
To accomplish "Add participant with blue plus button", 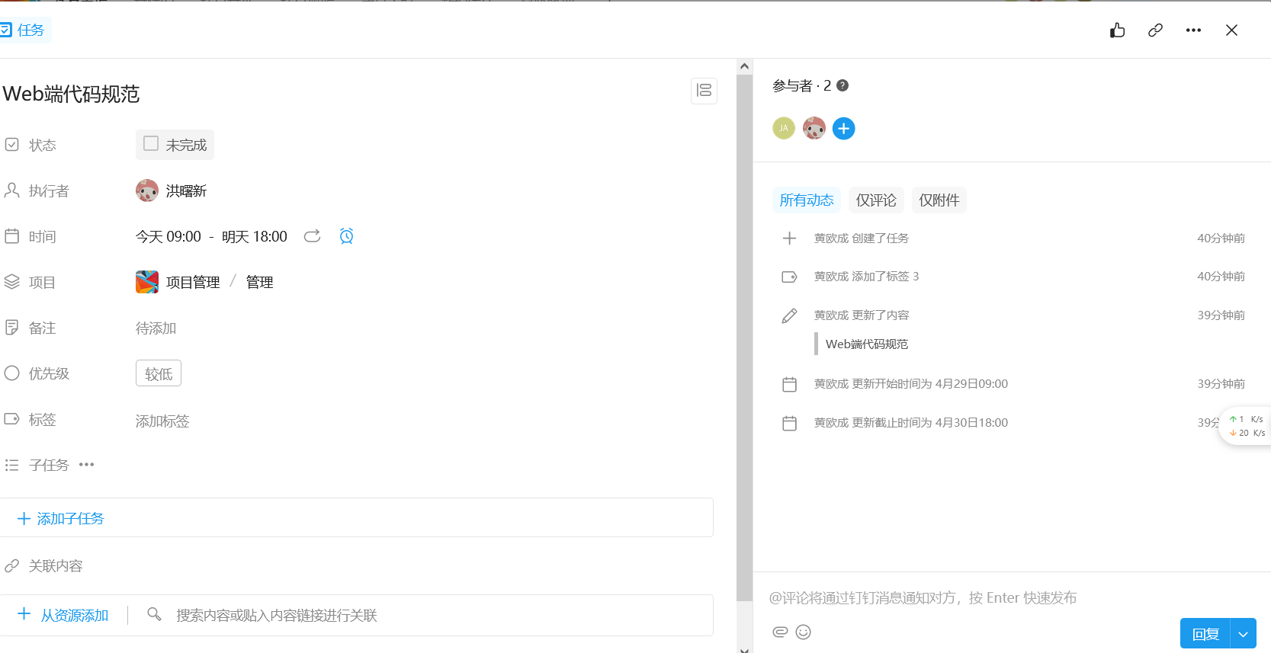I will [x=843, y=129].
